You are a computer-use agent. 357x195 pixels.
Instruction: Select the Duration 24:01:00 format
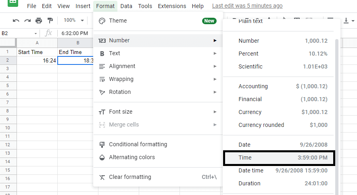point(279,184)
